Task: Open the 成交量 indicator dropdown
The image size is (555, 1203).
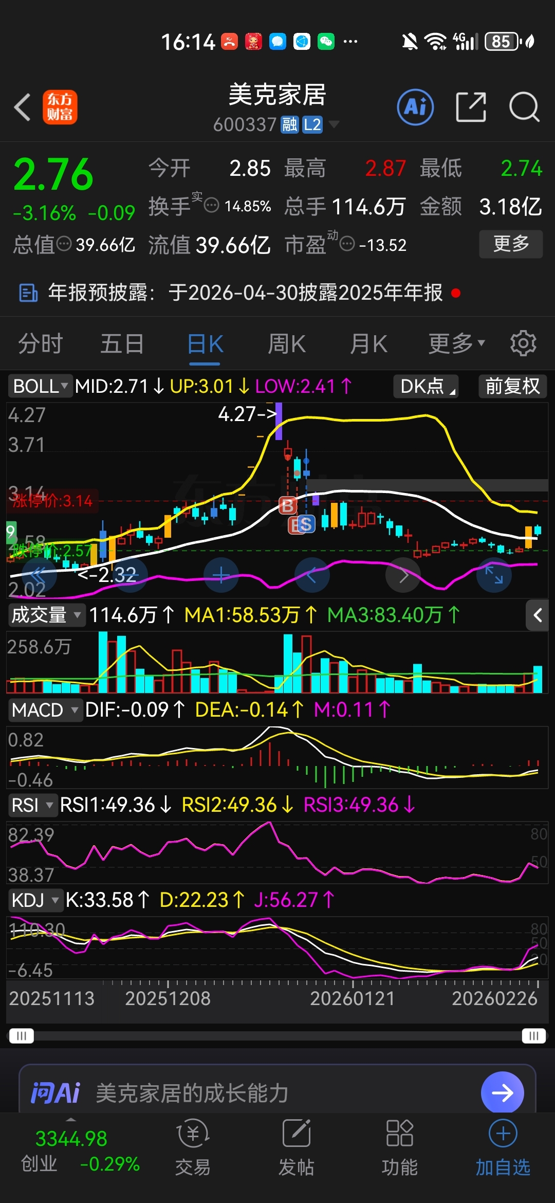Action: click(46, 615)
